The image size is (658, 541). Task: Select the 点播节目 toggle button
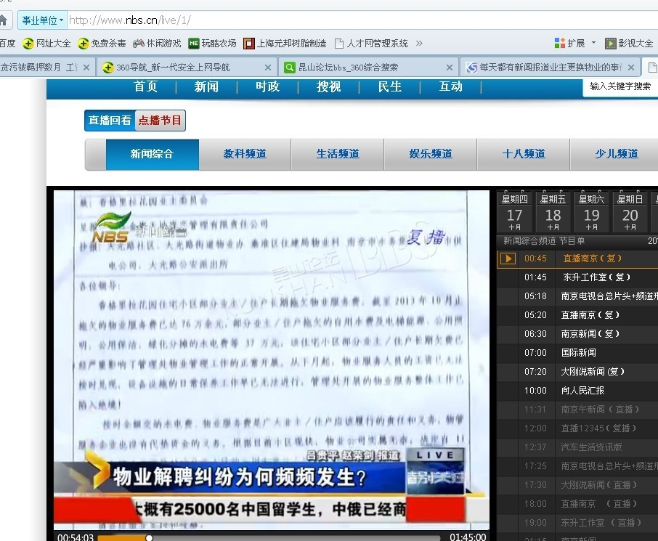tap(160, 121)
